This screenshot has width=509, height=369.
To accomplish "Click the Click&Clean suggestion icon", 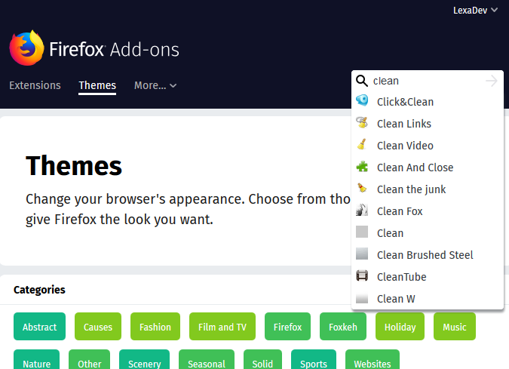I will (362, 100).
